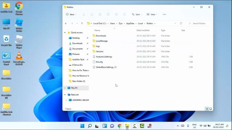This screenshot has height=130, width=232.
Task: Go up one folder level arrow
Action: point(82,23)
